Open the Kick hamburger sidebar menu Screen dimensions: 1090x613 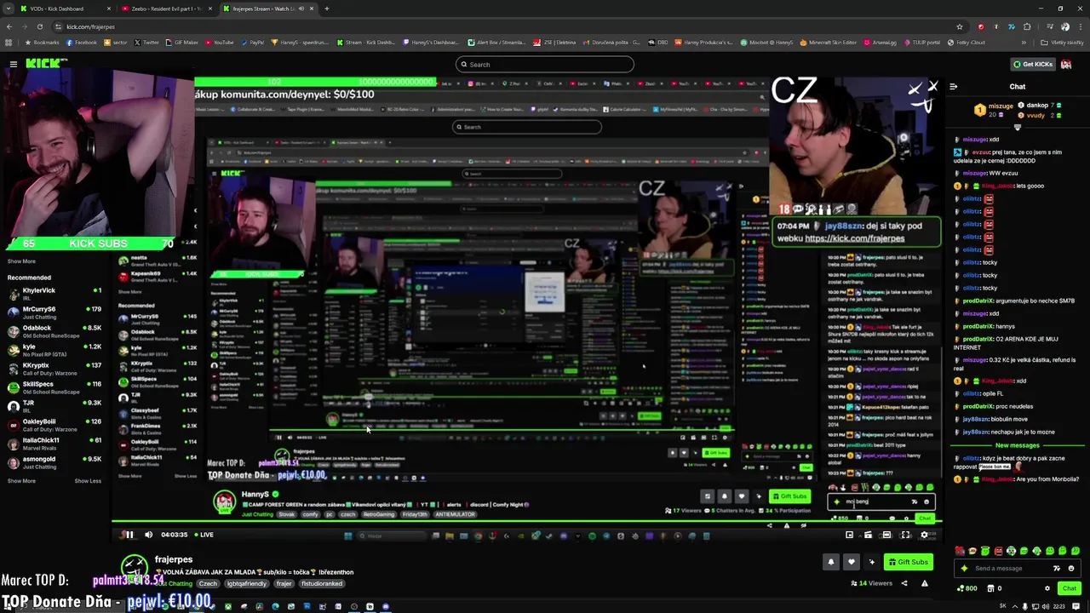(13, 64)
